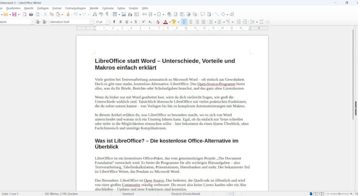The image size is (358, 196).
Task: Insert a hyperlink
Action: coord(169,14)
